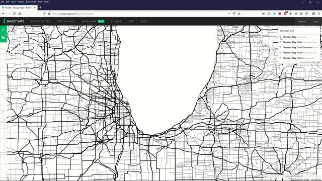
Task: Click the Register link
Action: click(302, 21)
